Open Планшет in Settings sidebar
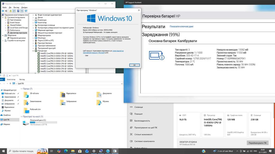 [138, 114]
